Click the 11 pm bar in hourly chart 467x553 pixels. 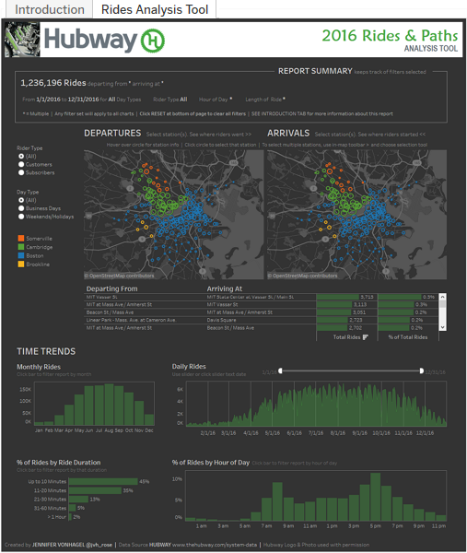441,518
